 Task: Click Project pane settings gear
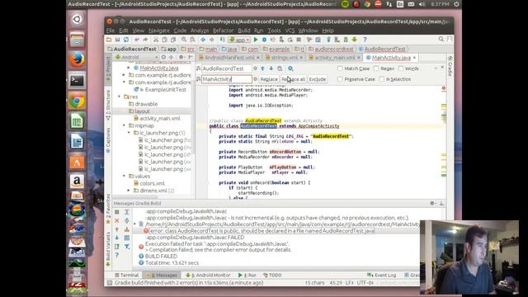point(181,57)
